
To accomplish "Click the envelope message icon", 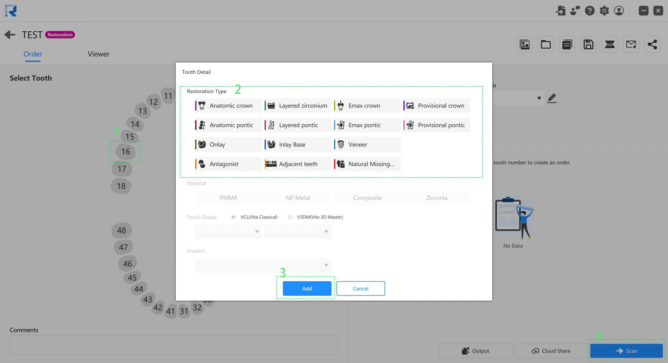I will click(x=631, y=45).
